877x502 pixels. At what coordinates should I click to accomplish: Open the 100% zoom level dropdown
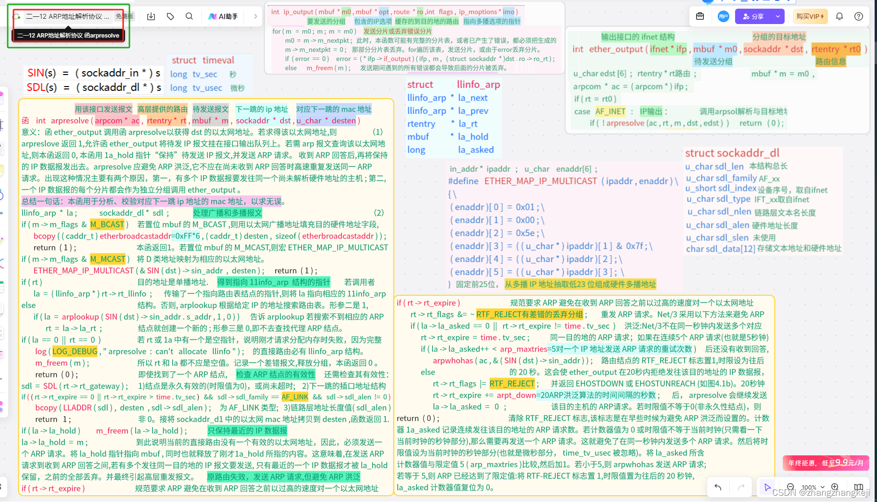(813, 487)
